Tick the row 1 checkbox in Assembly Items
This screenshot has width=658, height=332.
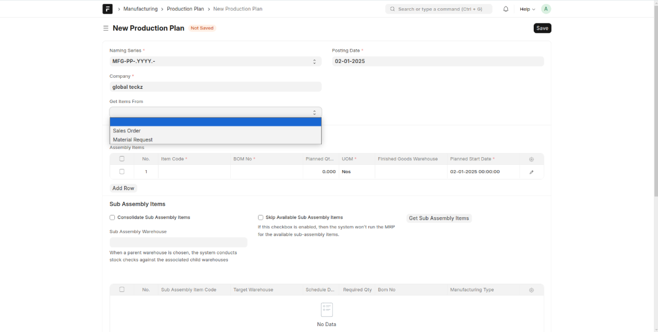122,172
